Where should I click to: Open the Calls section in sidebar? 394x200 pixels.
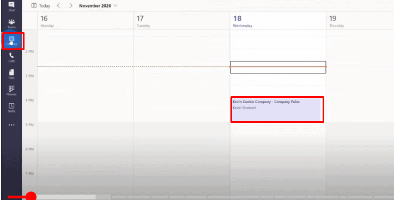pyautogui.click(x=11, y=58)
